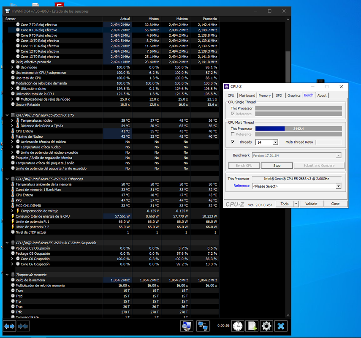Click the CPU-Z app icon in title bar
The width and height of the screenshot is (361, 338).
[227, 87]
